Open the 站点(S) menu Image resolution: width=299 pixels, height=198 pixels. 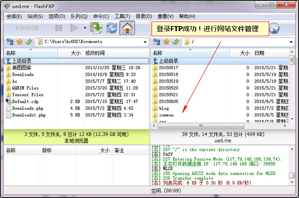coord(35,16)
